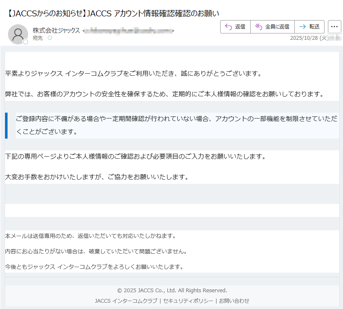The height and width of the screenshot is (309, 343).
Task: Click the 返信 button to reply
Action: pos(235,26)
